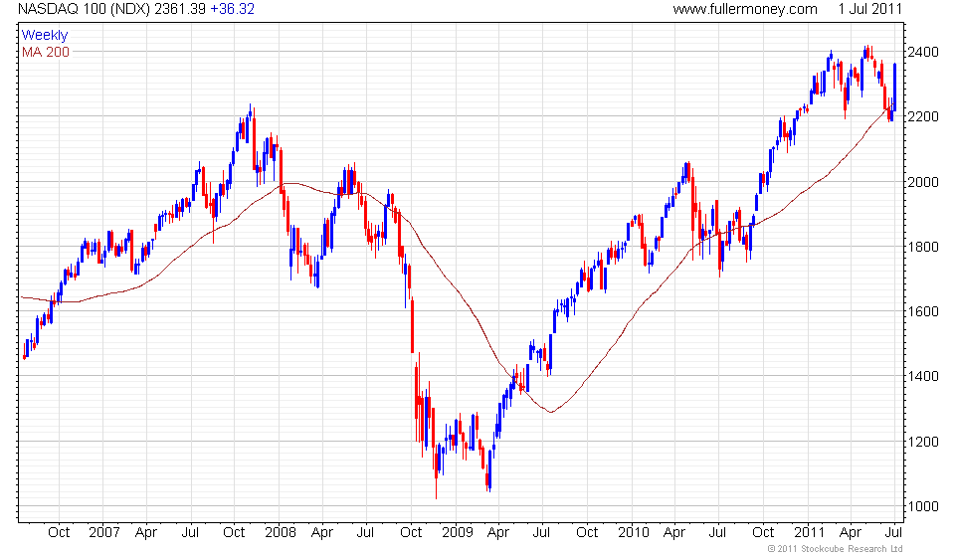Click the 1 Jul 2011 date label
Screen dimensions: 955x557
tap(869, 9)
